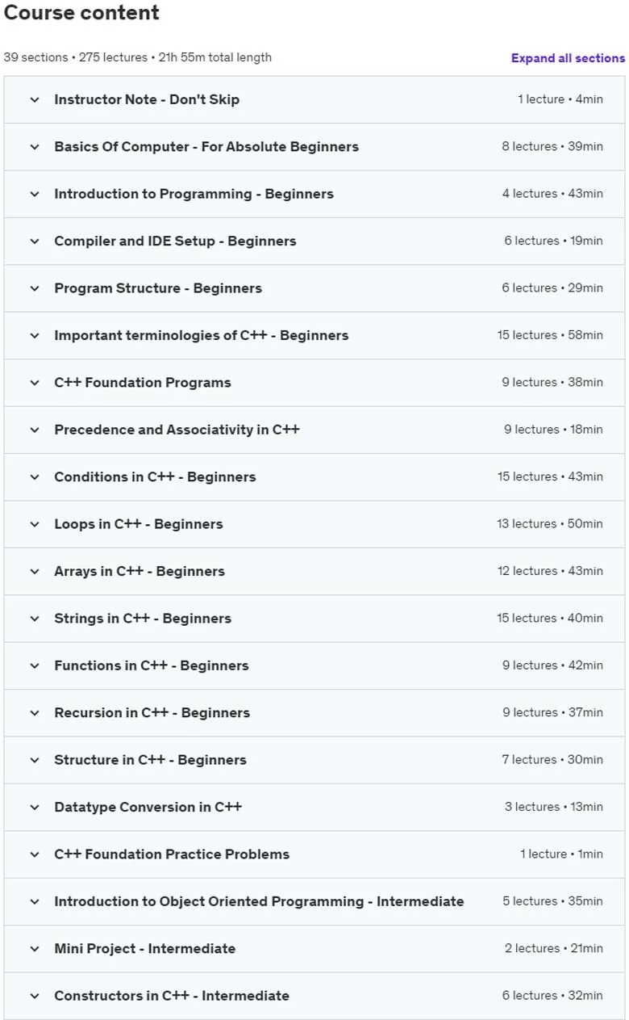Image resolution: width=629 pixels, height=1020 pixels.
Task: Expand Recursion in C++ - Beginners
Action: 314,713
